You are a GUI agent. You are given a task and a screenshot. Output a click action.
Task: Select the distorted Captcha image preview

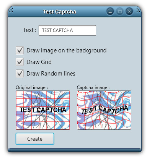pos(104,110)
